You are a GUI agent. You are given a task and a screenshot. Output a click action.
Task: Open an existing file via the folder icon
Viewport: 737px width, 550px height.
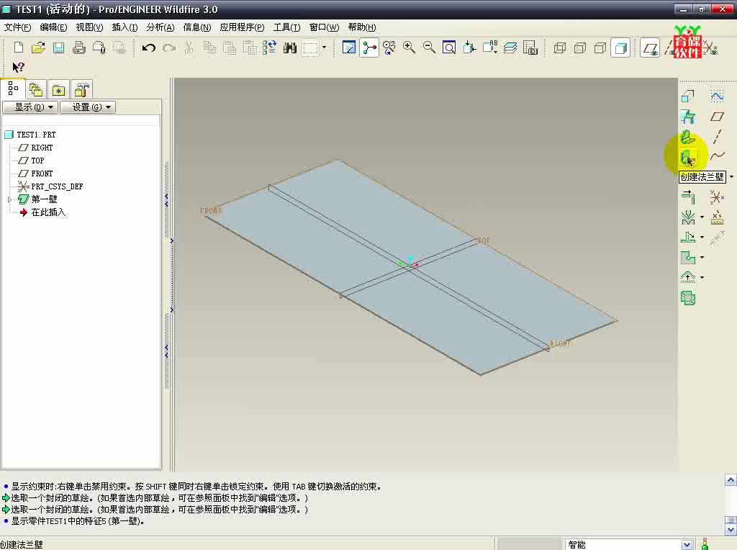point(39,48)
